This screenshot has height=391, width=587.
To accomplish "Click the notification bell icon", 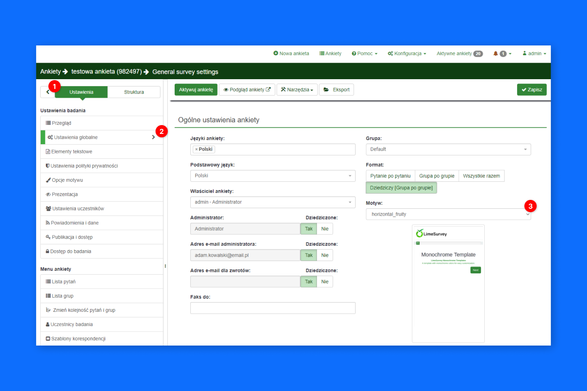I will pos(496,54).
